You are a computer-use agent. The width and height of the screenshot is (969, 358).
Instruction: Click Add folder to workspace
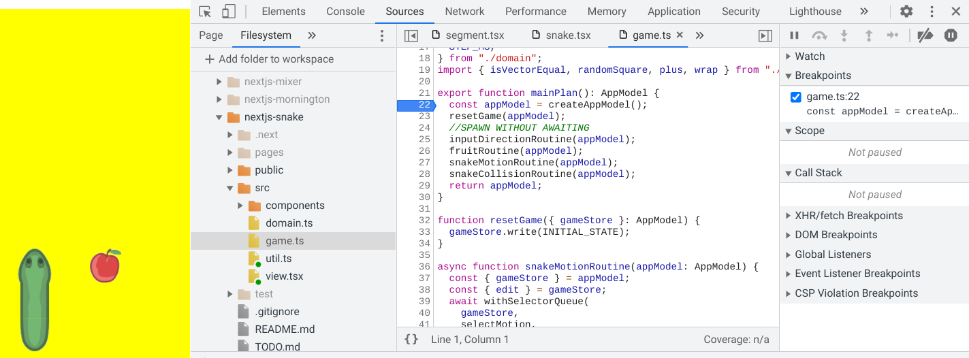[270, 59]
